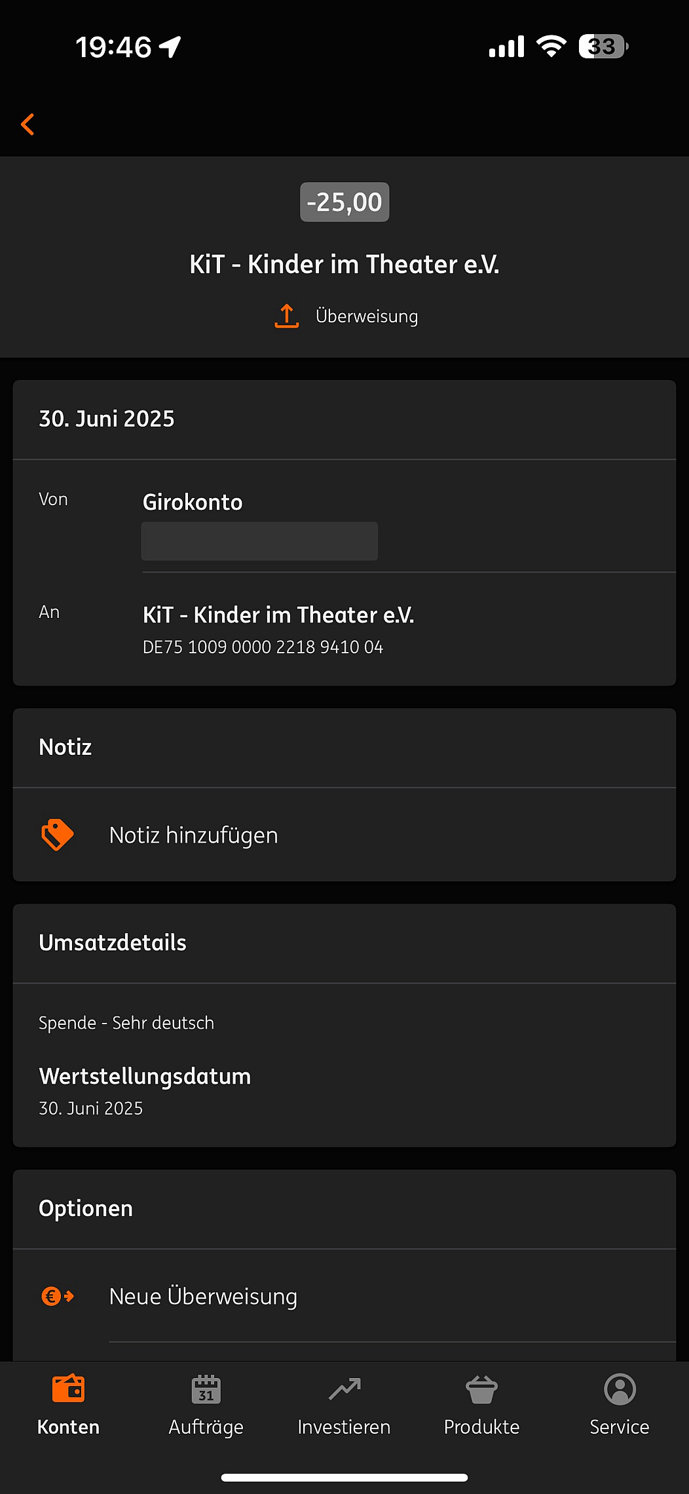The width and height of the screenshot is (689, 1494).
Task: Tap the -25,00 amount badge
Action: point(344,202)
